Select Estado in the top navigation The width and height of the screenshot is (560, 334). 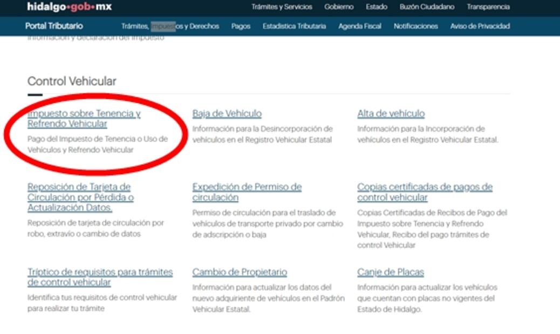click(x=376, y=7)
